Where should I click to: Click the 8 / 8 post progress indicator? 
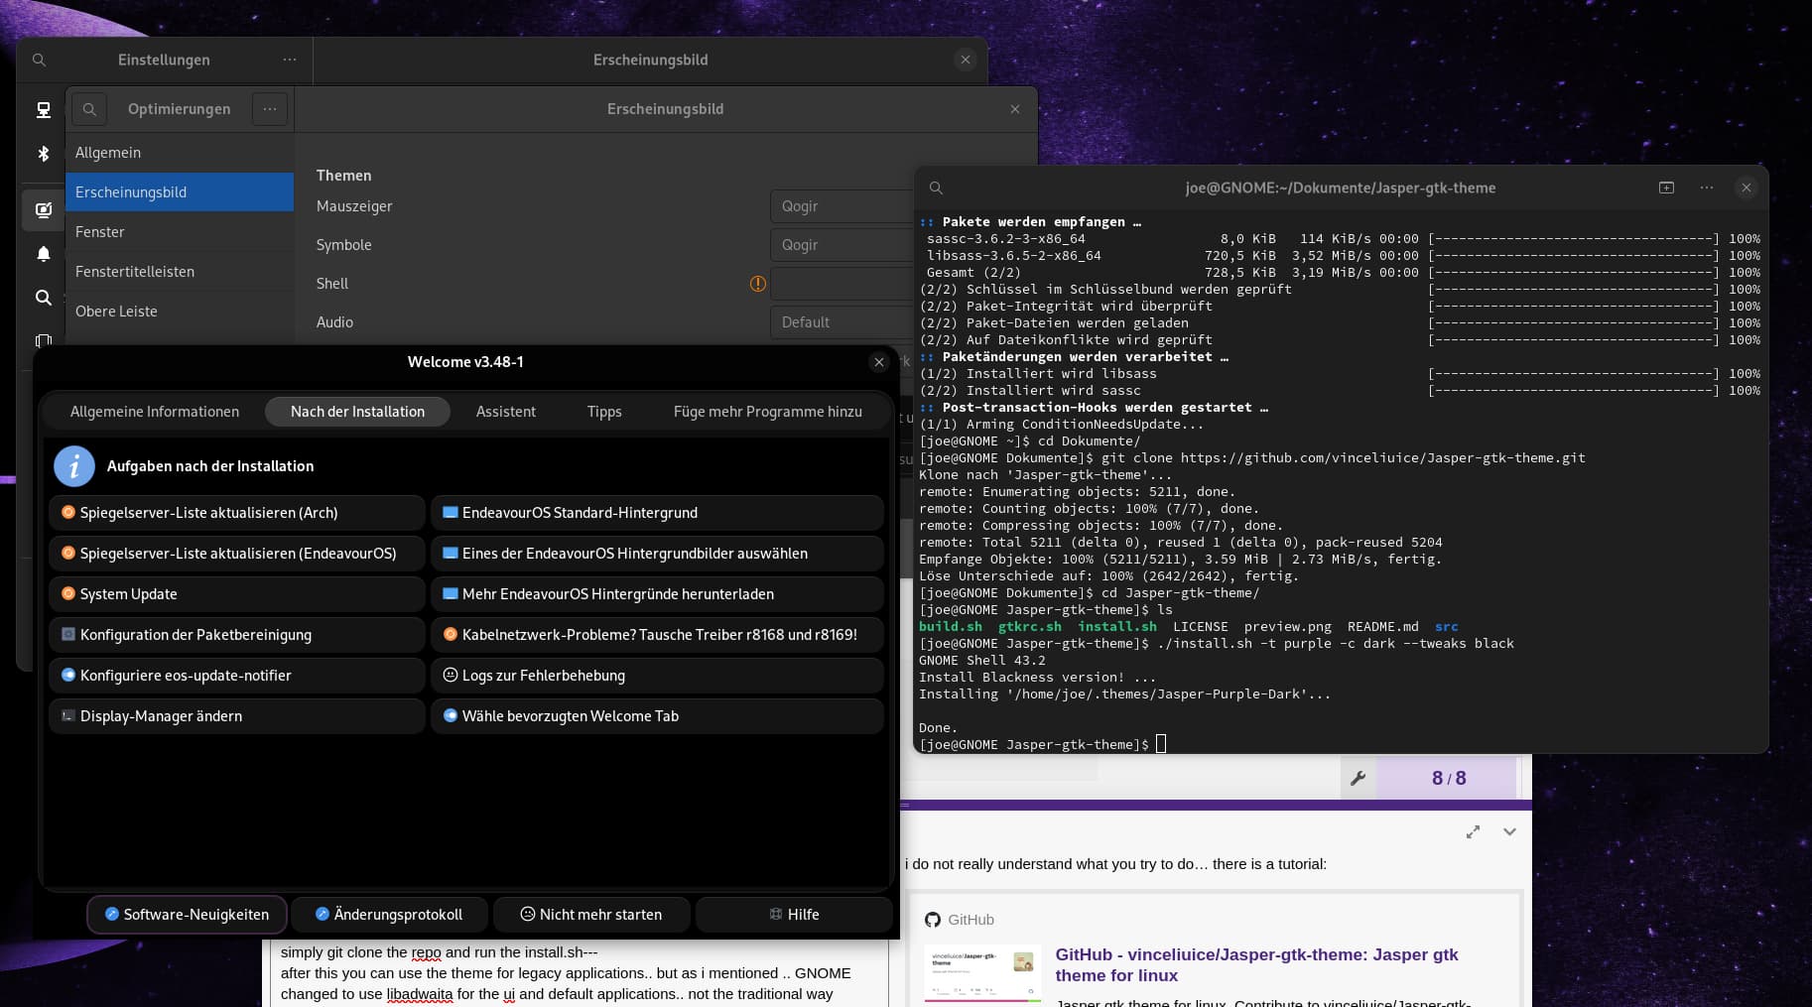1449,779
